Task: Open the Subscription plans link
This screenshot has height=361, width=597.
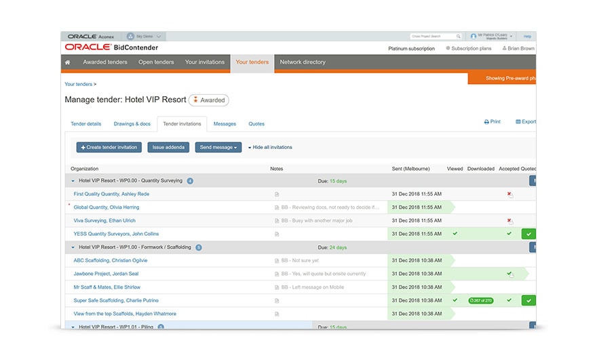Action: pyautogui.click(x=469, y=49)
